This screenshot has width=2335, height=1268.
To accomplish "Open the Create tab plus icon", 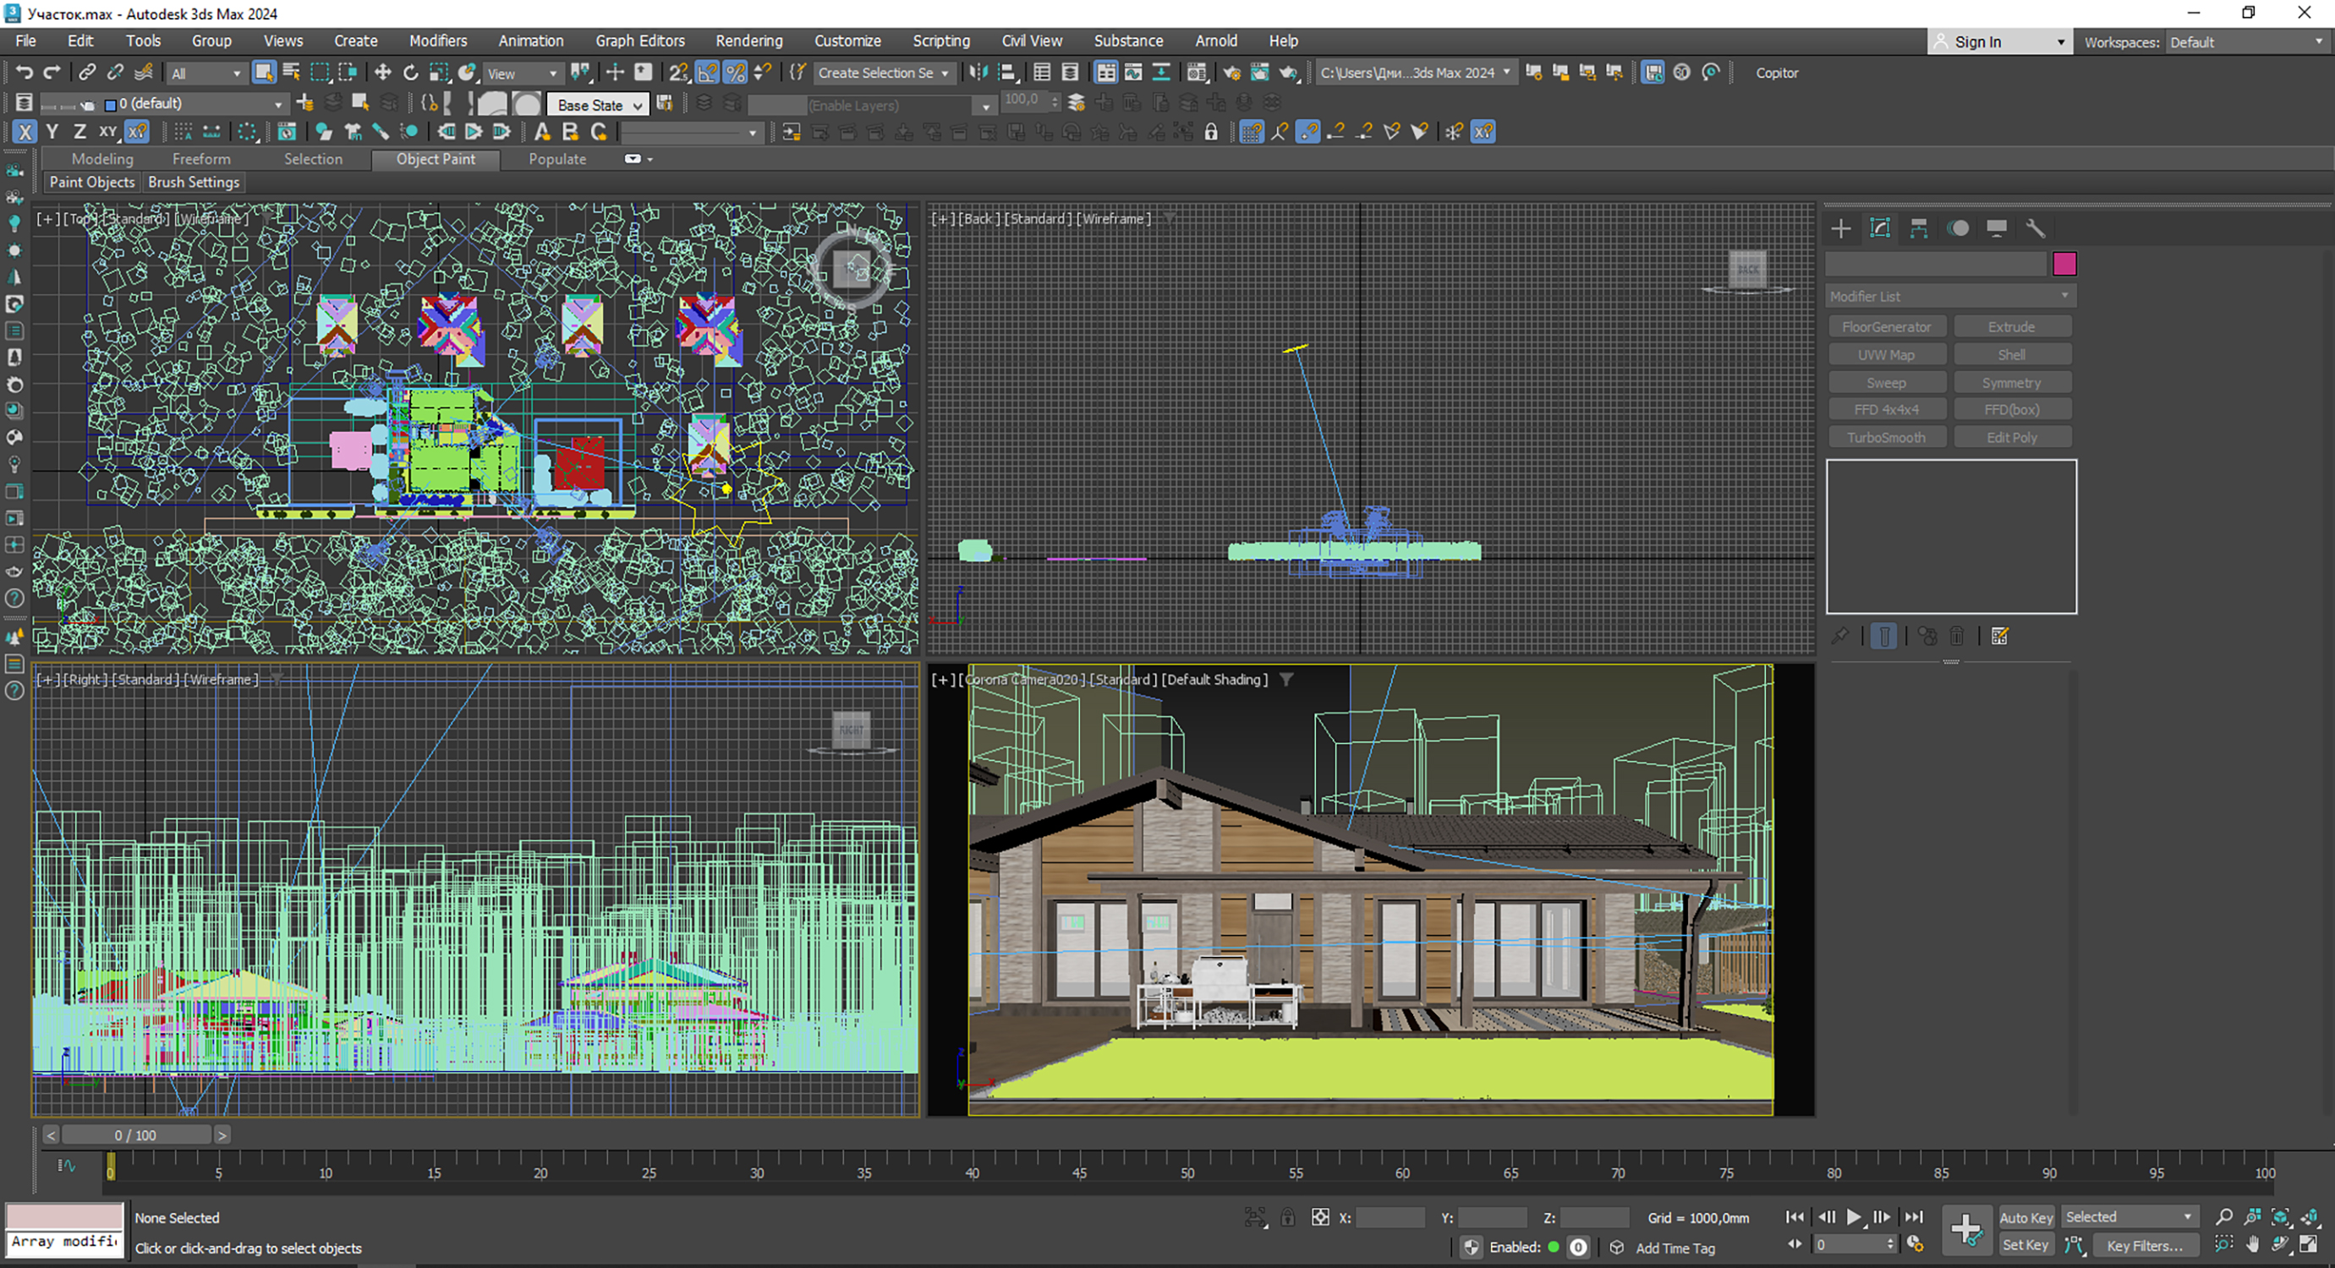I will click(x=1840, y=228).
